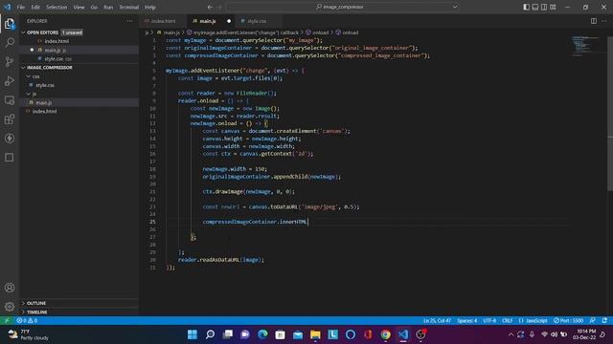Open the Run and Debug view

10,80
